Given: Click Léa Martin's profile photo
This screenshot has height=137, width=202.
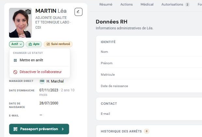Looking at the screenshot, I should 21,23.
